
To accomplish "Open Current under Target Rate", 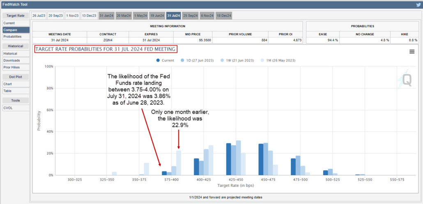I will coord(16,23).
